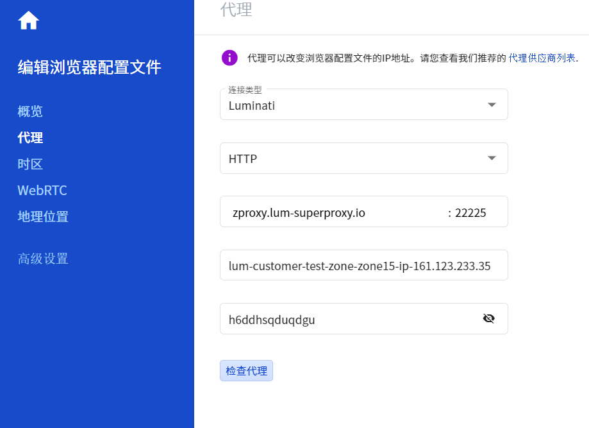Click the 连接类型 field label

[x=245, y=90]
